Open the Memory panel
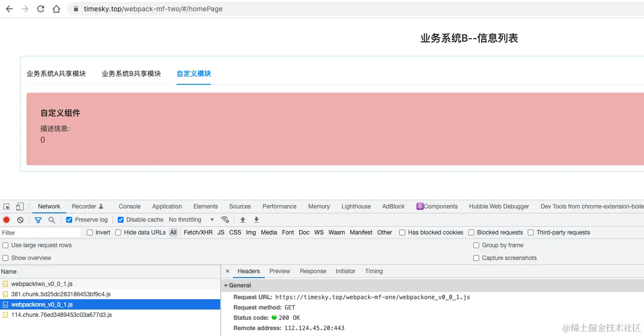This screenshot has width=644, height=336. point(319,207)
